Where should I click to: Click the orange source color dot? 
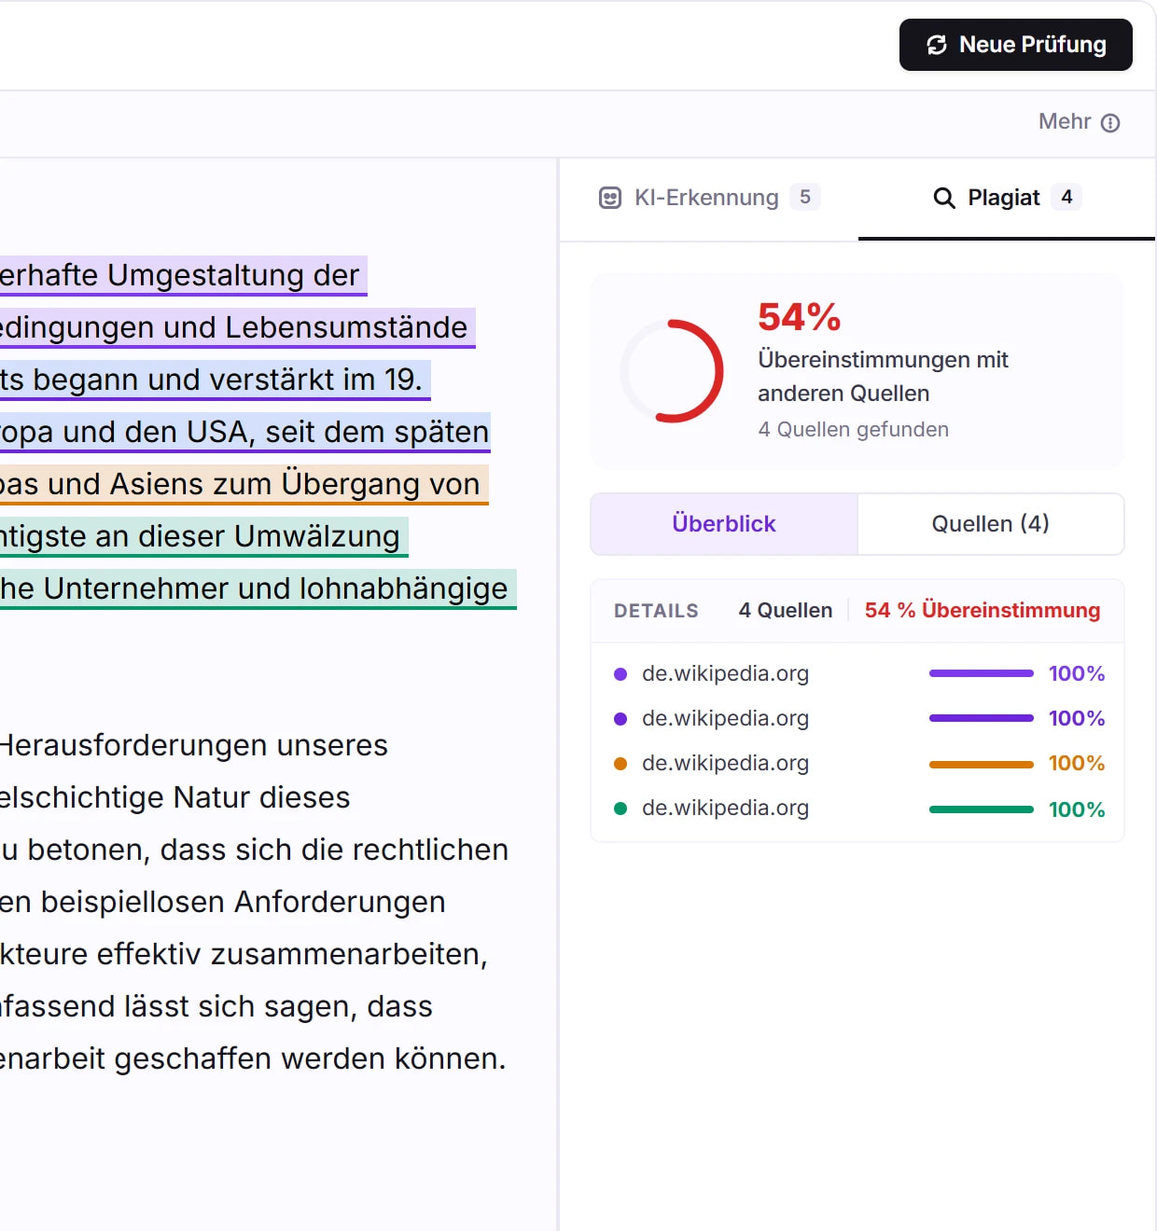click(620, 764)
